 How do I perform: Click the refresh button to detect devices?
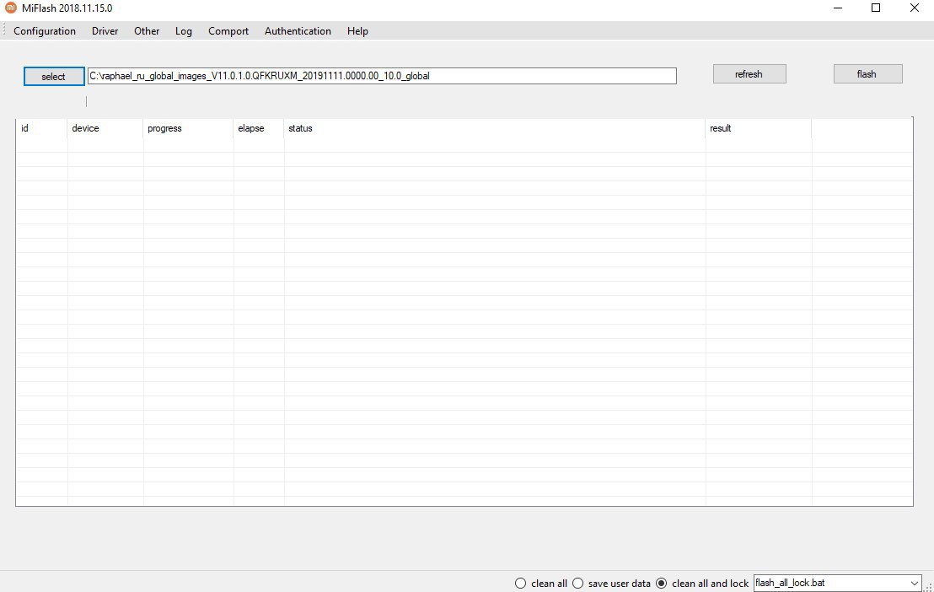749,74
